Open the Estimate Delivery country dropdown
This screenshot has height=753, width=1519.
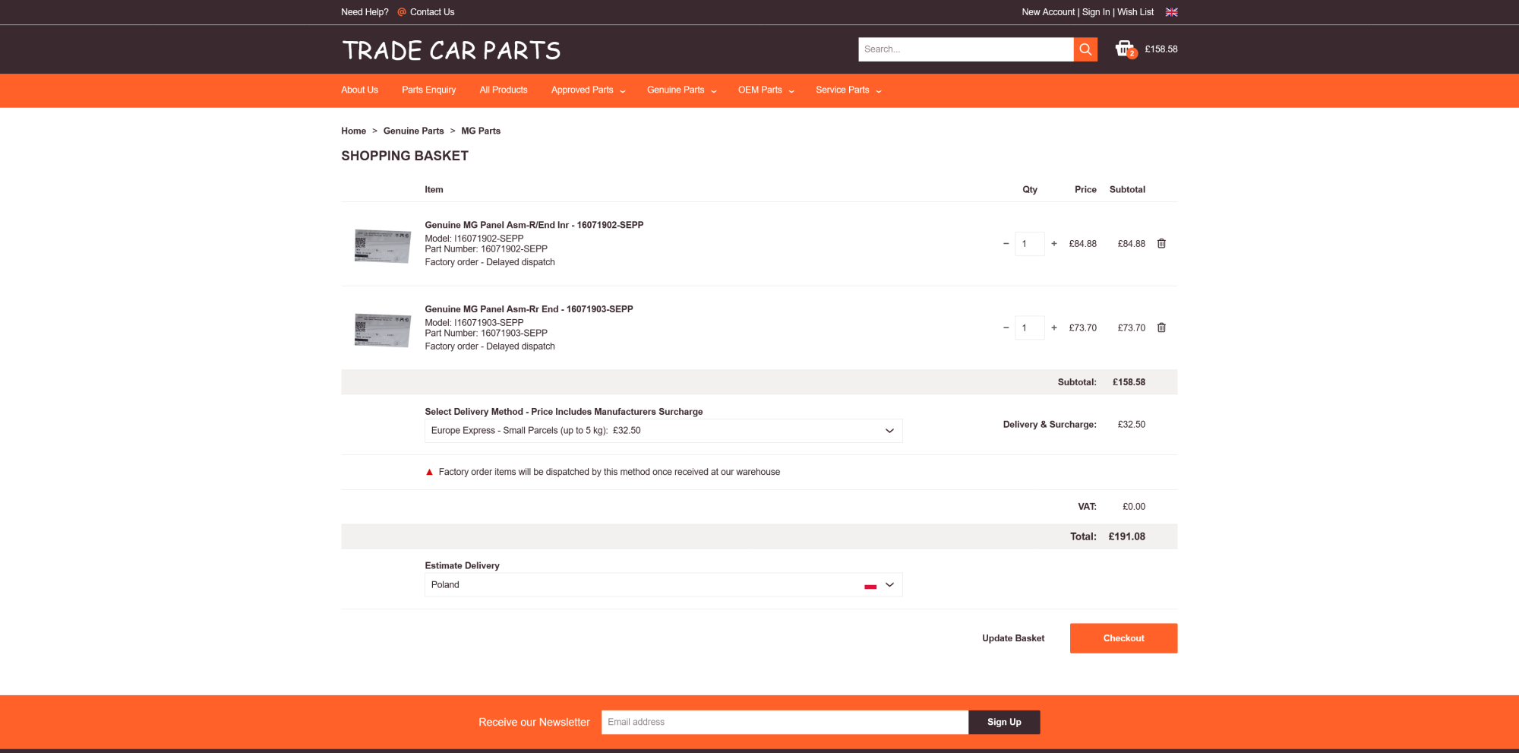pyautogui.click(x=664, y=585)
